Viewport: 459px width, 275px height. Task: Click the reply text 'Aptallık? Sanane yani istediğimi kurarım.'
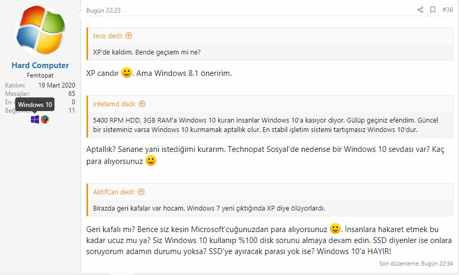point(156,149)
